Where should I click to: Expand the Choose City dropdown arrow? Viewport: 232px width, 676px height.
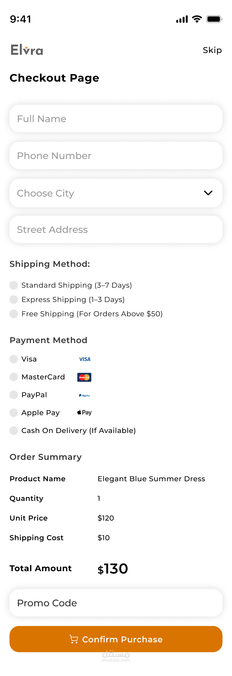[208, 193]
